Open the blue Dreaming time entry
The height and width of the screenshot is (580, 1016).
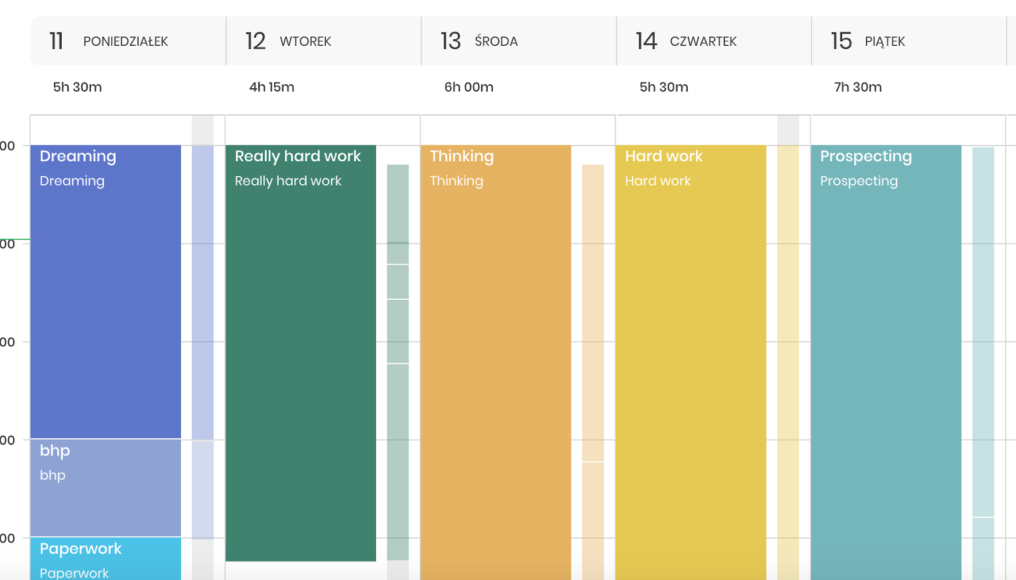105,292
